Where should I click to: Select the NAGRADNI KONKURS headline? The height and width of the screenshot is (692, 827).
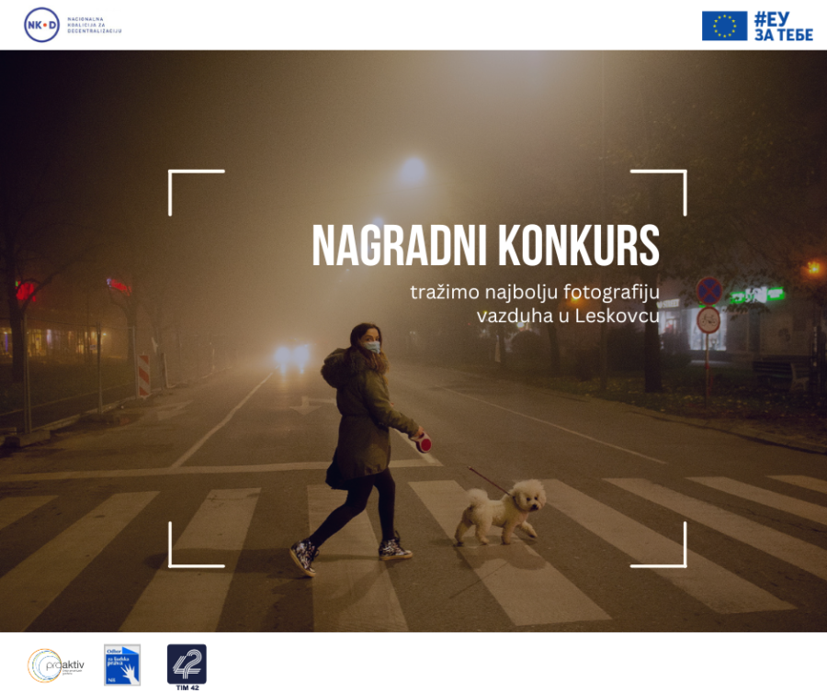click(x=489, y=241)
